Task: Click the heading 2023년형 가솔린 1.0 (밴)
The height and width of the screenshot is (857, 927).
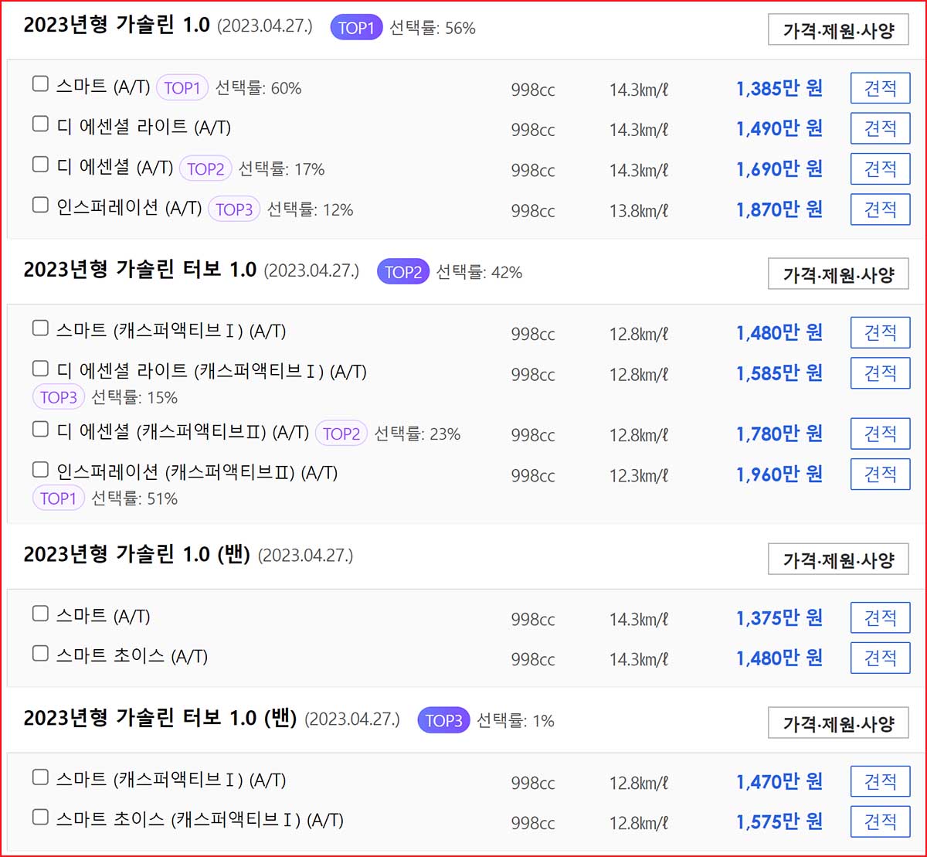Action: point(137,554)
